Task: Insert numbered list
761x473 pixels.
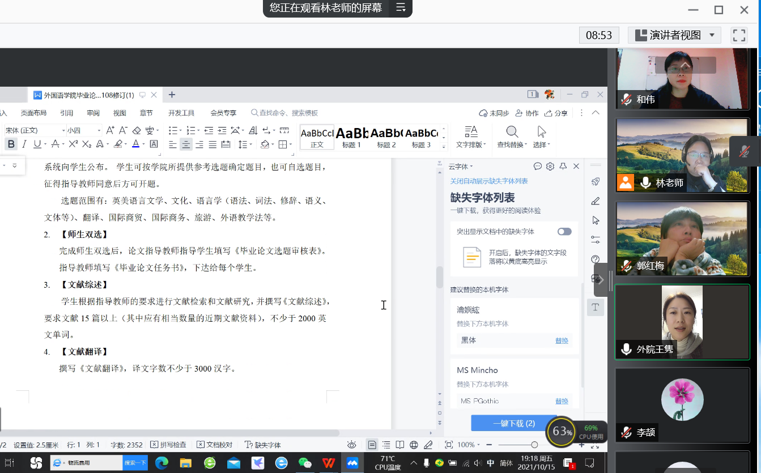Action: coord(191,130)
